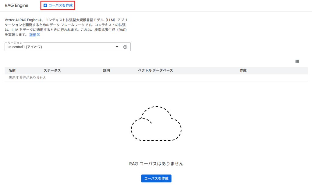Click the リージョン field label

(15, 43)
